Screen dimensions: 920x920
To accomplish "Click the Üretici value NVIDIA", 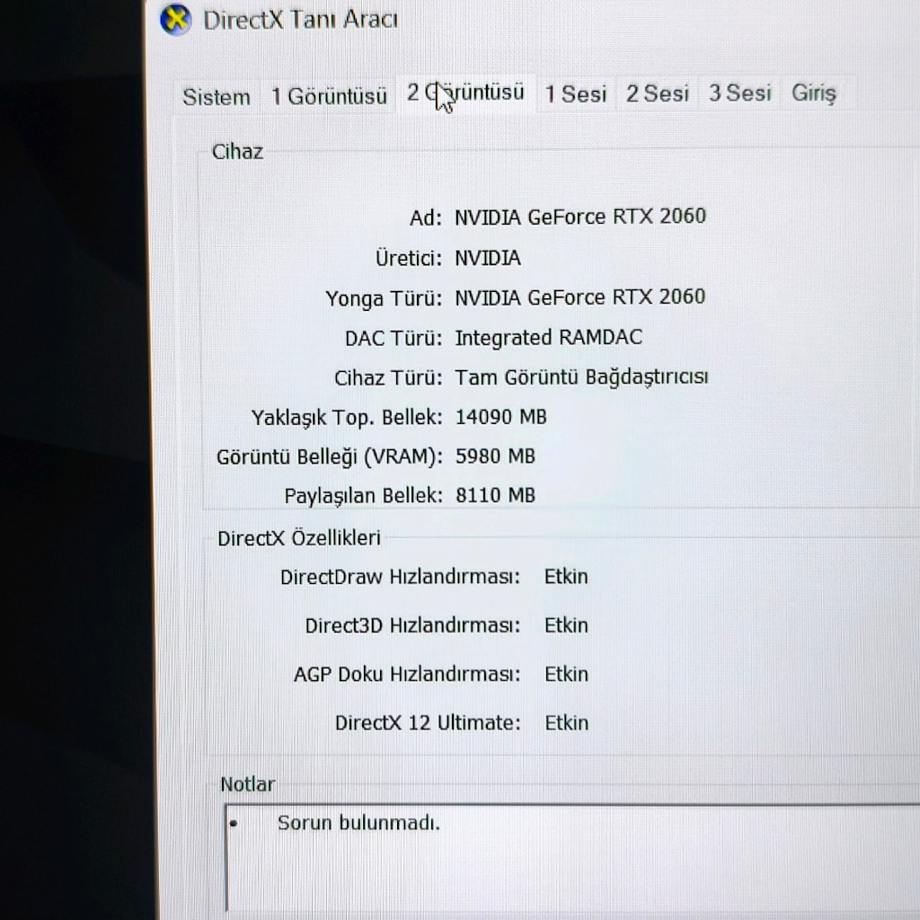I will (x=488, y=258).
